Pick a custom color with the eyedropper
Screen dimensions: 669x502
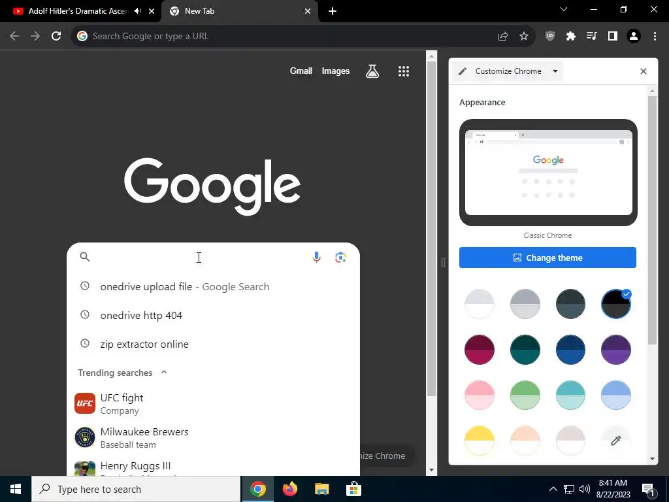click(615, 441)
